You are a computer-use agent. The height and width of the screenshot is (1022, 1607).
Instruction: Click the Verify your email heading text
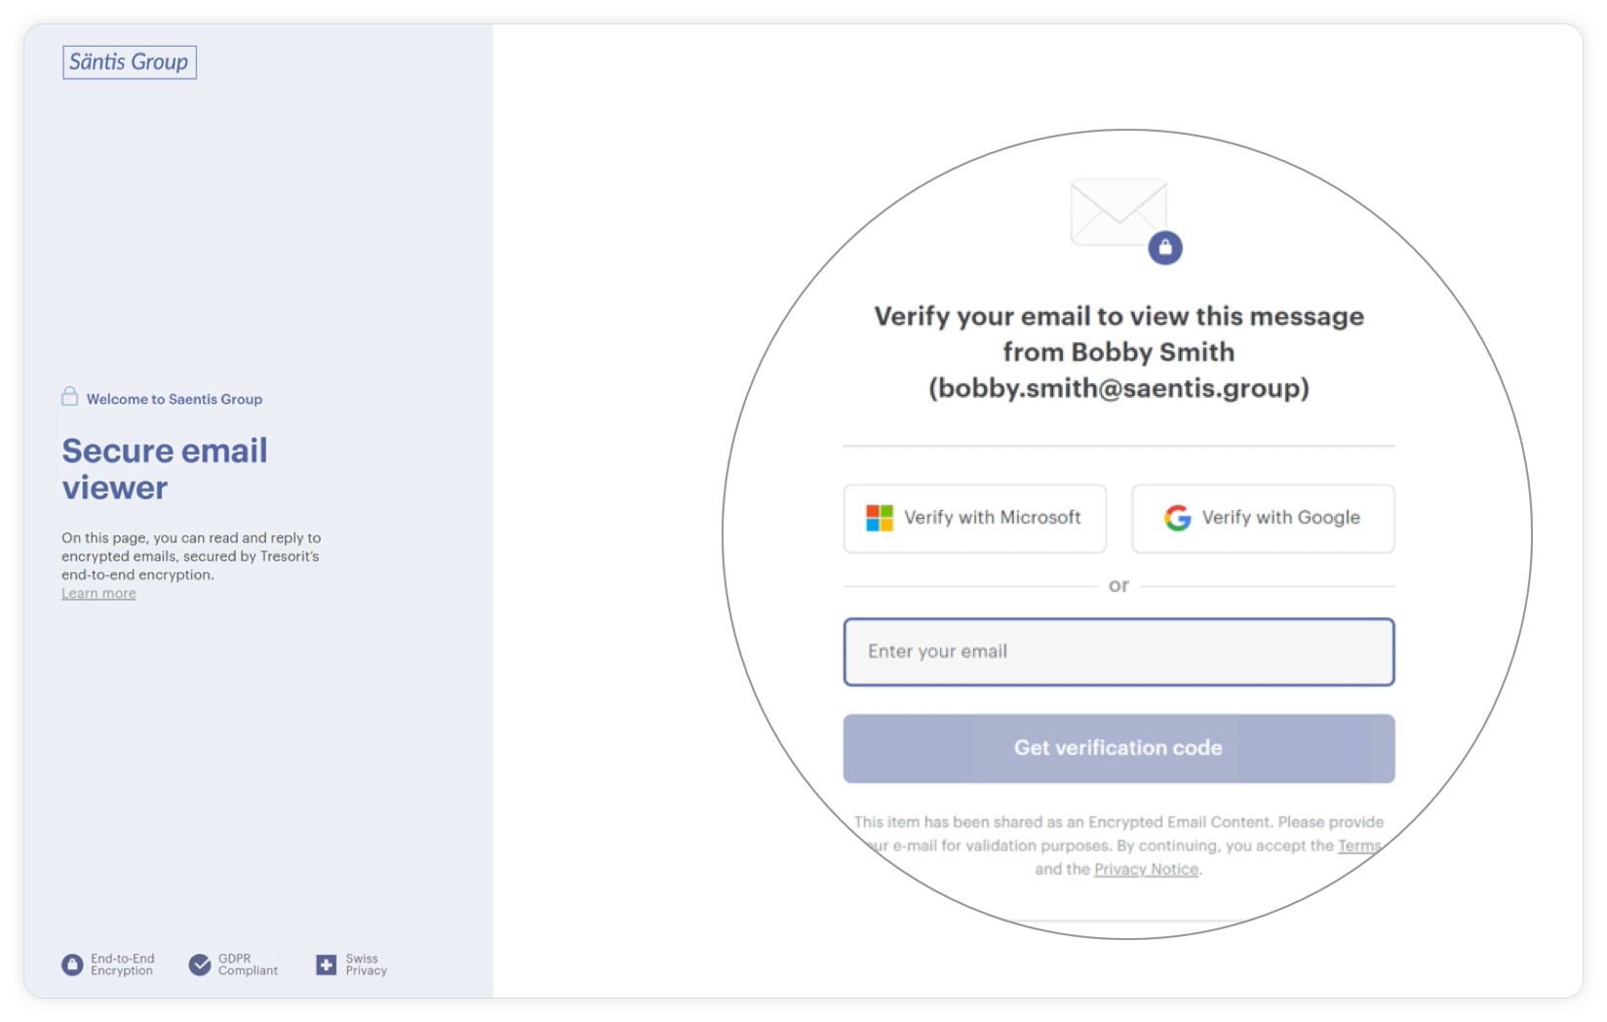tap(1118, 352)
